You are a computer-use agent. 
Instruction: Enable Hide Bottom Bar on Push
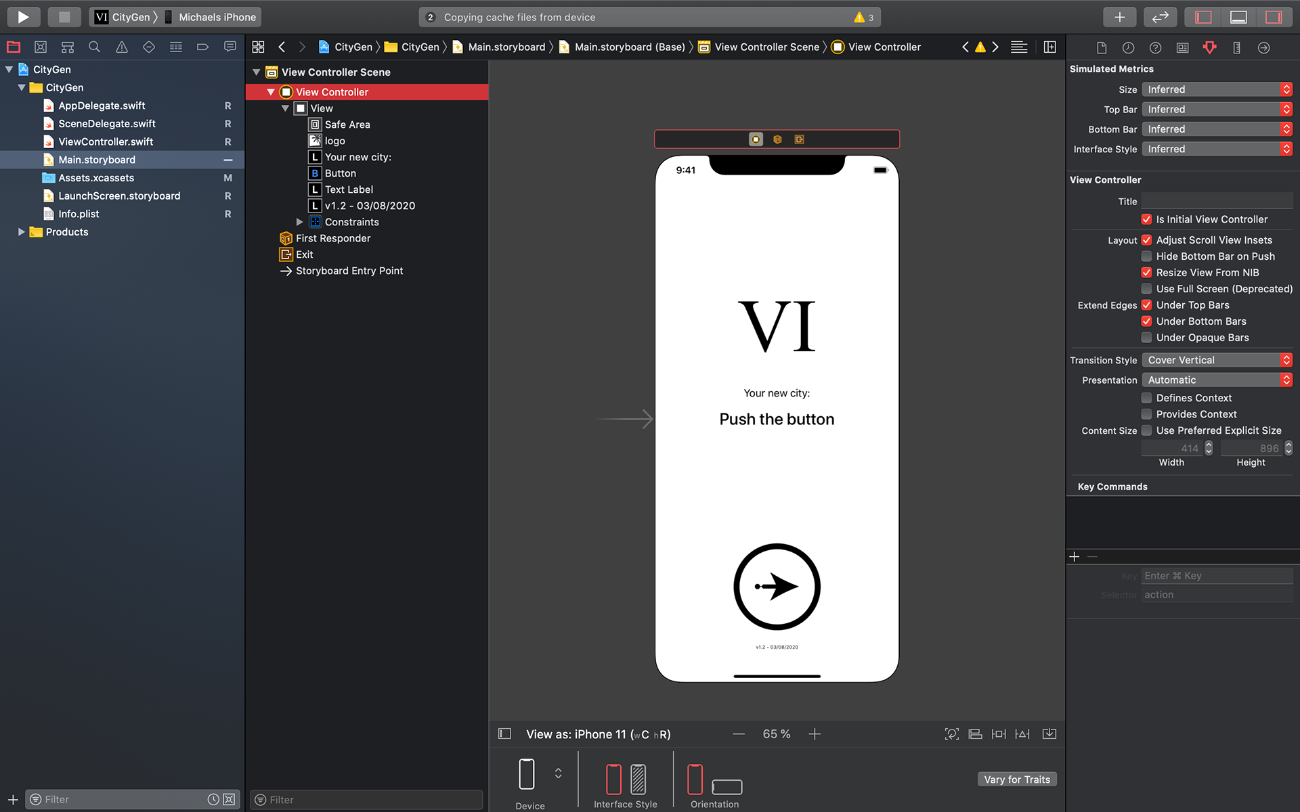tap(1146, 256)
